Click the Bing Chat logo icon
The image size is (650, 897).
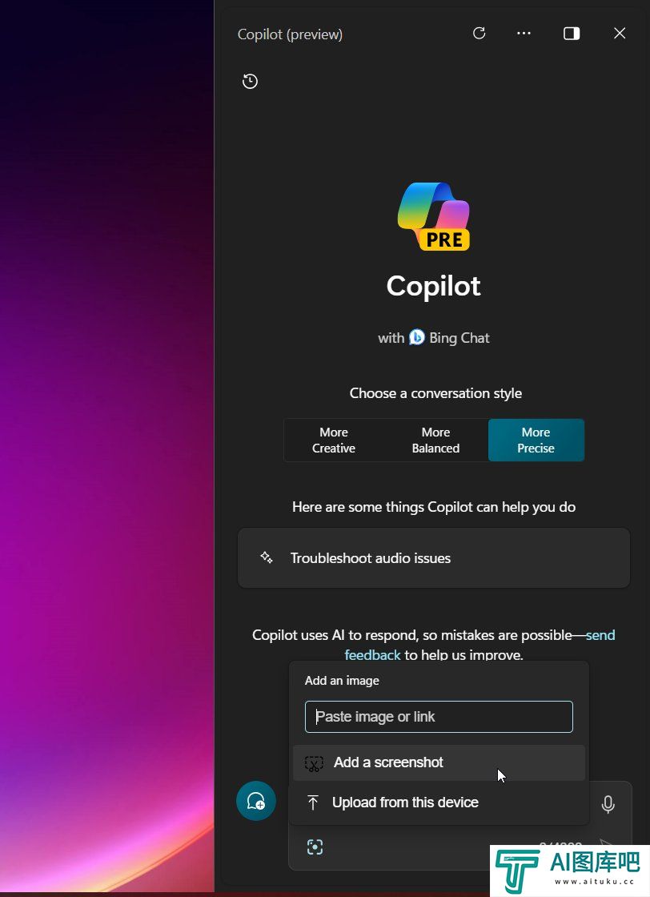[x=417, y=337]
